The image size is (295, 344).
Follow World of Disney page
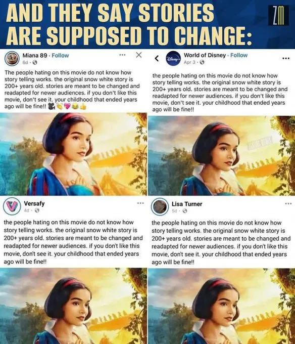point(239,55)
